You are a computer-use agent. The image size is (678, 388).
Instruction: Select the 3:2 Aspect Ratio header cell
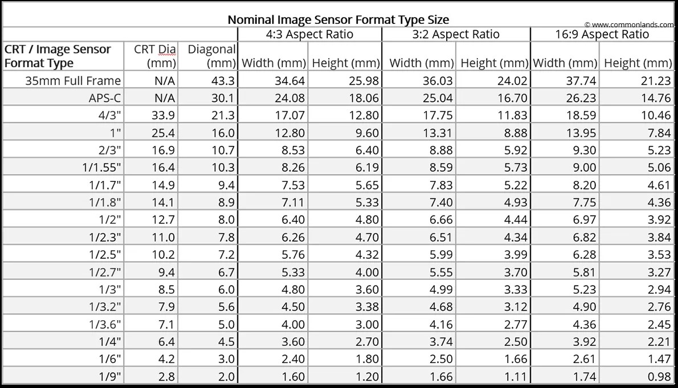point(456,34)
